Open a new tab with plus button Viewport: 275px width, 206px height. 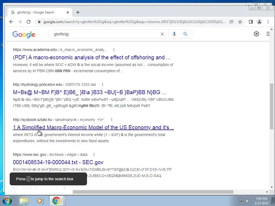pos(78,12)
